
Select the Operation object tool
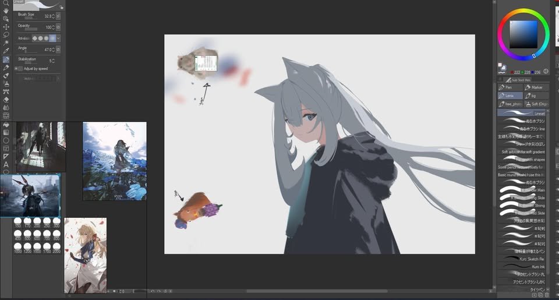click(x=6, y=19)
